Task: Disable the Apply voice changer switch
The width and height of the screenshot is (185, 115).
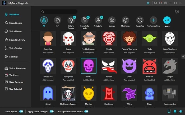Action: point(52,112)
